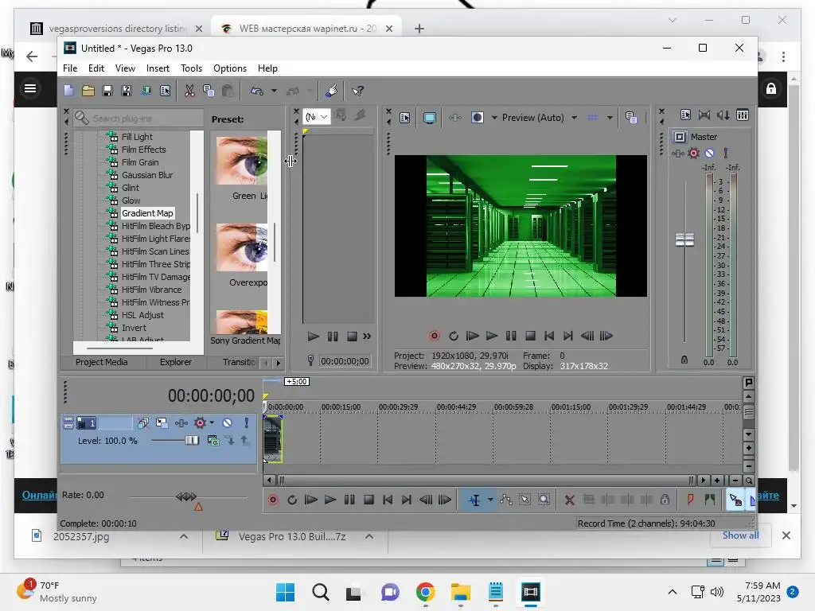Screen dimensions: 815x611
Task: Open the Options menu
Action: click(x=230, y=68)
